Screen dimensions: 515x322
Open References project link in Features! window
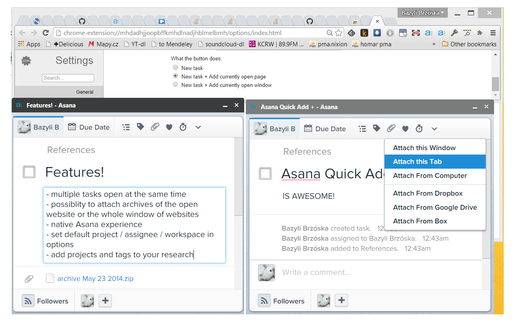point(71,150)
